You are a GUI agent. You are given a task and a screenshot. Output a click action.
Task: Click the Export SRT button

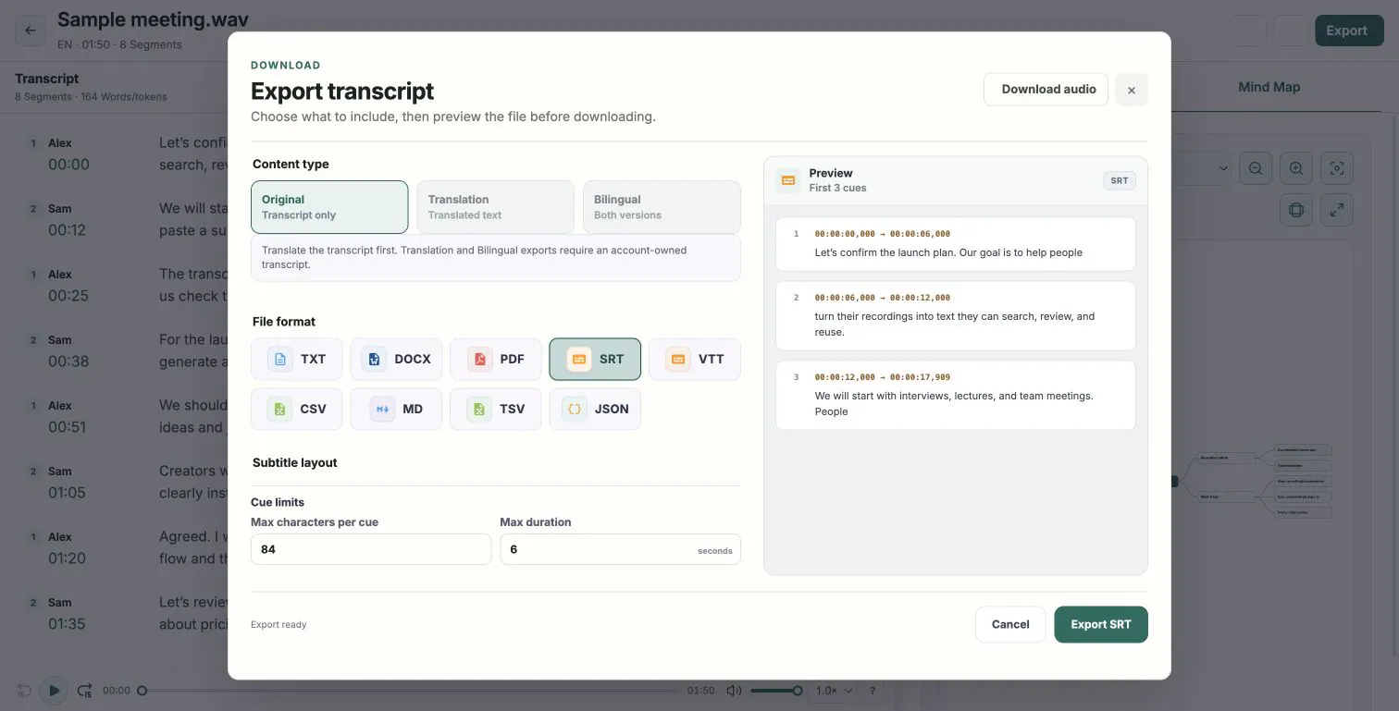(1101, 624)
